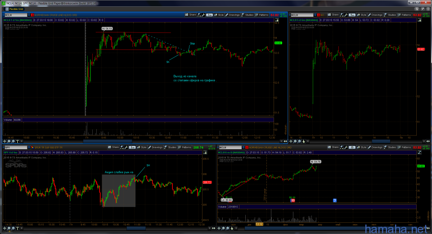Screen dimensions: 432x234
Task: Open Share in SPY chart
Action: tap(113, 148)
